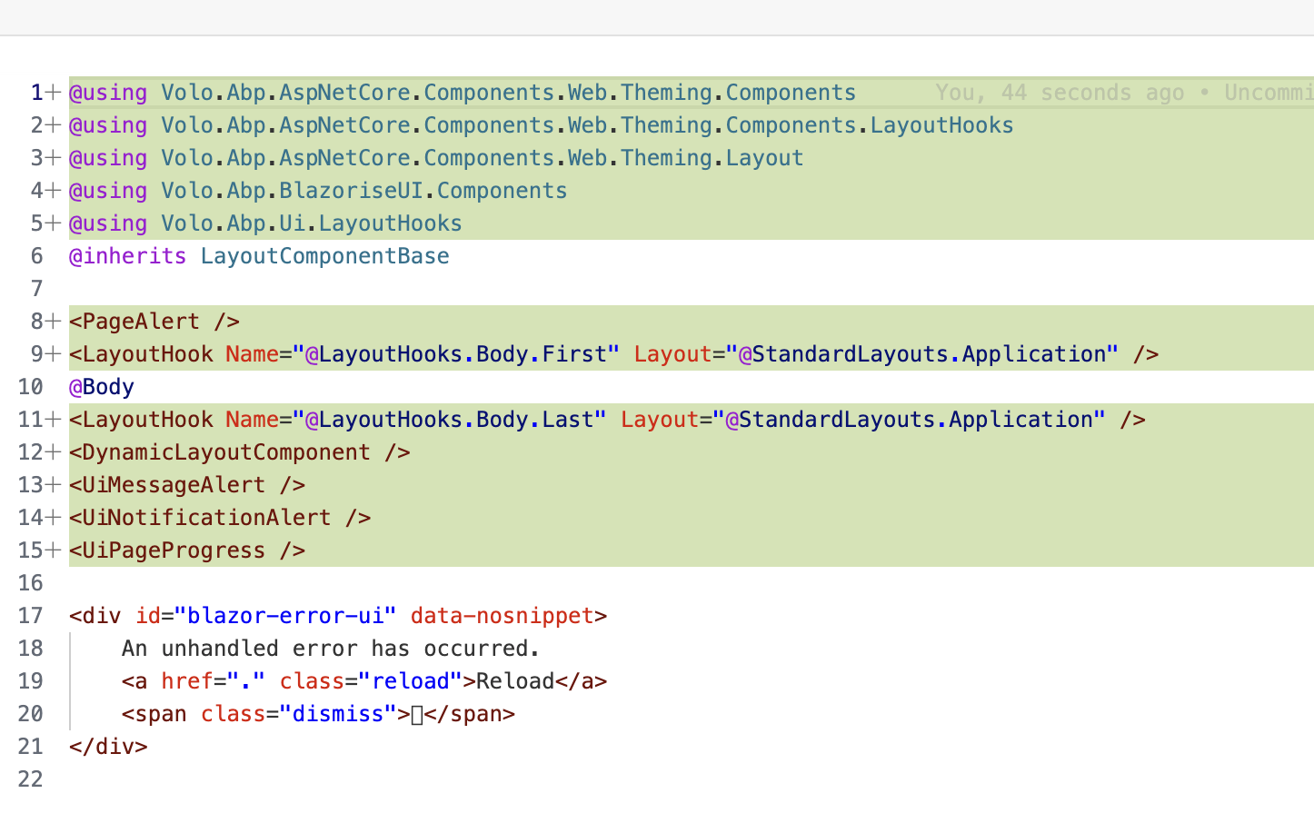Click line number 17 in the gutter
This screenshot has height=823, width=1314.
click(x=30, y=616)
